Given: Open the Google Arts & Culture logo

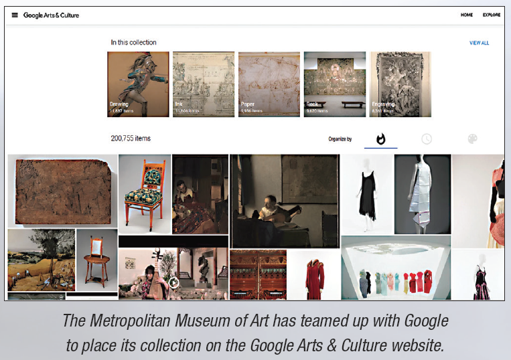Looking at the screenshot, I should point(51,15).
